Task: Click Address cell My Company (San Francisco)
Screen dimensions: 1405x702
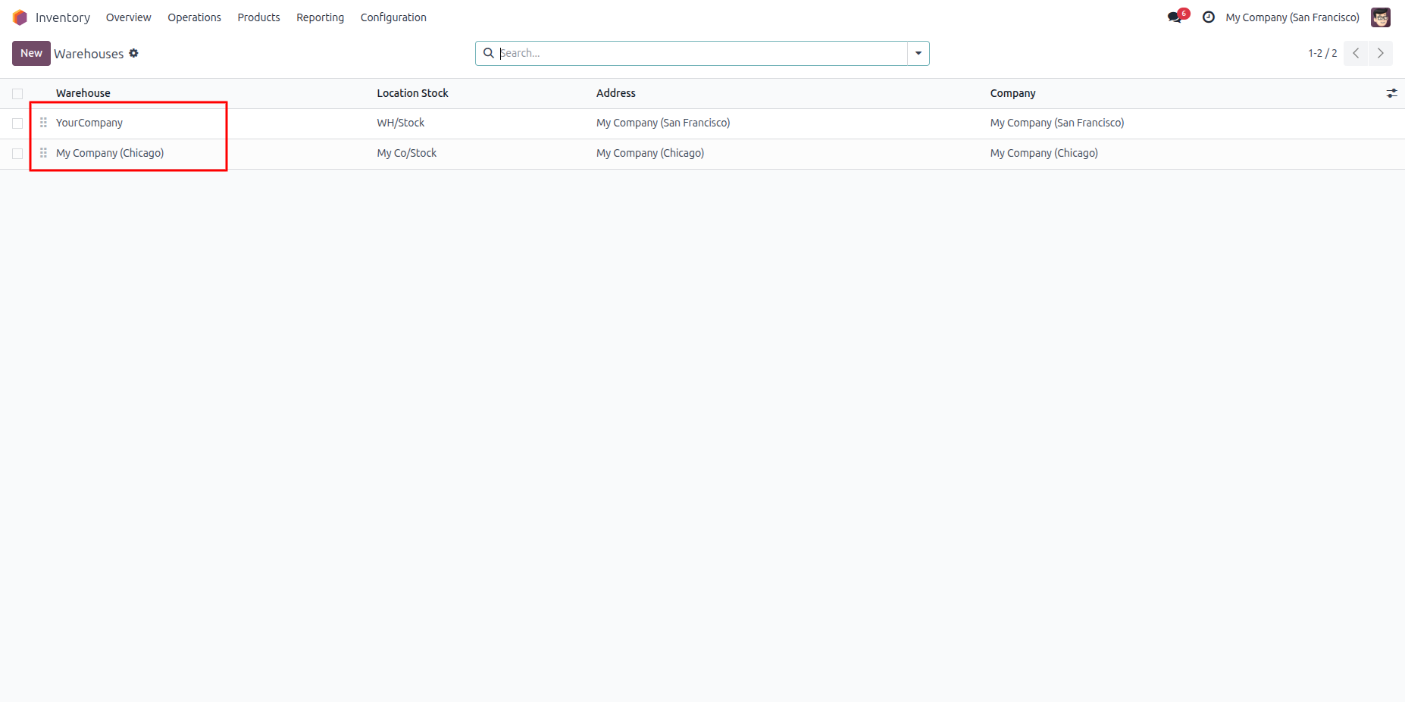Action: click(x=663, y=123)
